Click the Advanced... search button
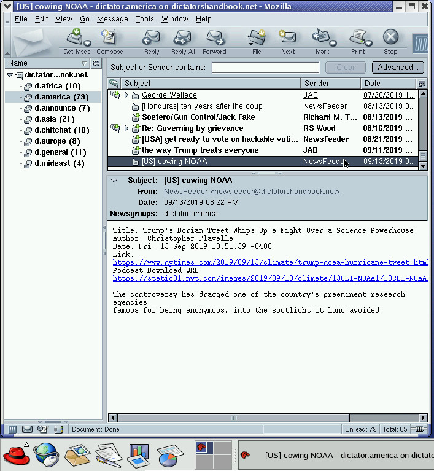This screenshot has width=434, height=471. tap(398, 68)
